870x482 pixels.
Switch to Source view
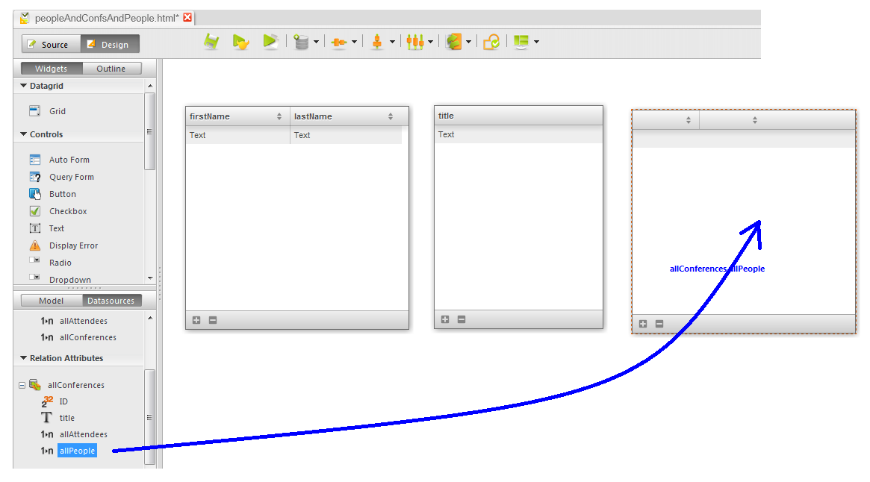tap(51, 44)
